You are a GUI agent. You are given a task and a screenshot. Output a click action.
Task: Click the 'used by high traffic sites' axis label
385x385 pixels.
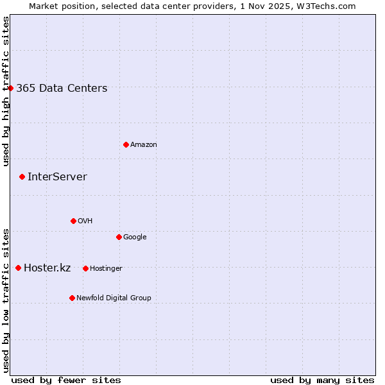coord(6,92)
